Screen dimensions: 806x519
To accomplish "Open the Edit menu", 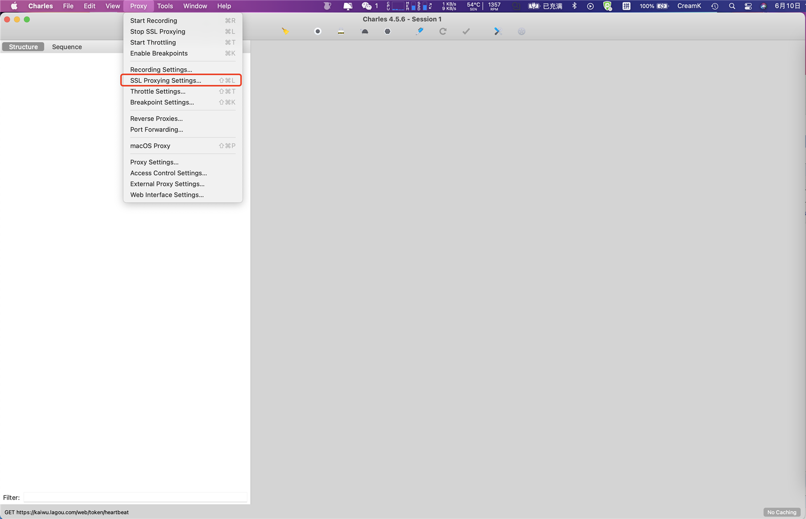I will coord(90,6).
